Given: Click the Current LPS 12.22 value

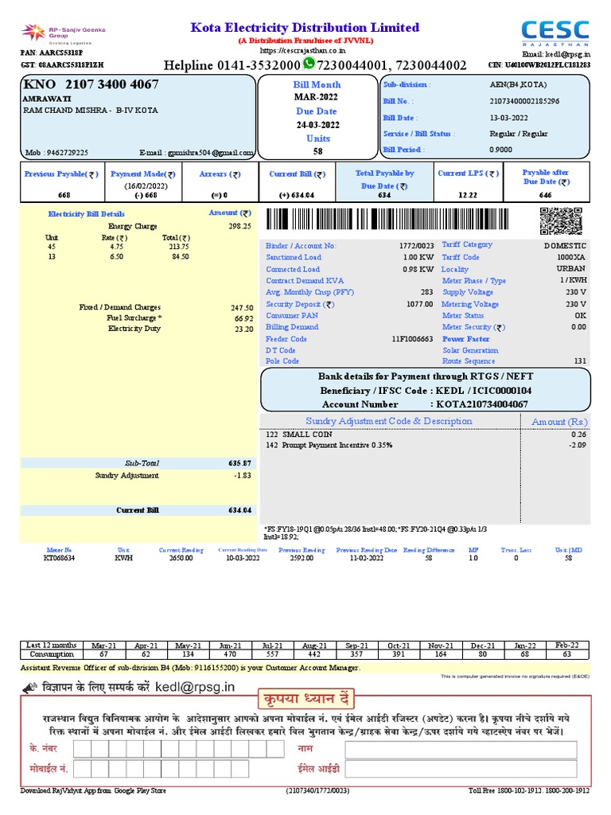Looking at the screenshot, I should tap(468, 196).
